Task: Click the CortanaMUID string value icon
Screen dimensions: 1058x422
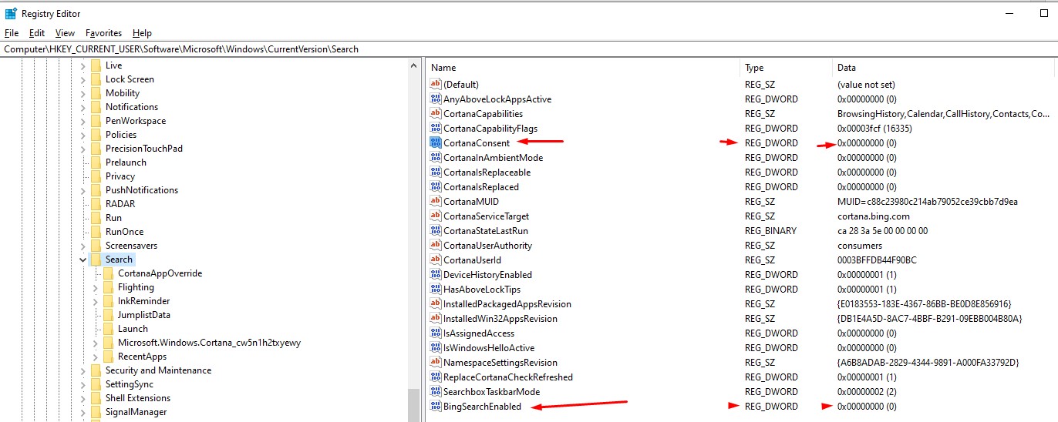Action: (436, 202)
